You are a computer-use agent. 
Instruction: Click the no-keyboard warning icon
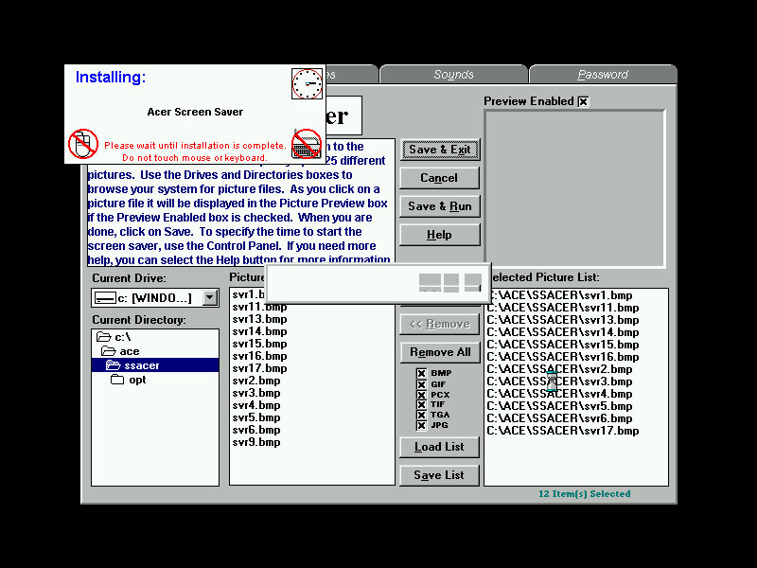point(307,145)
